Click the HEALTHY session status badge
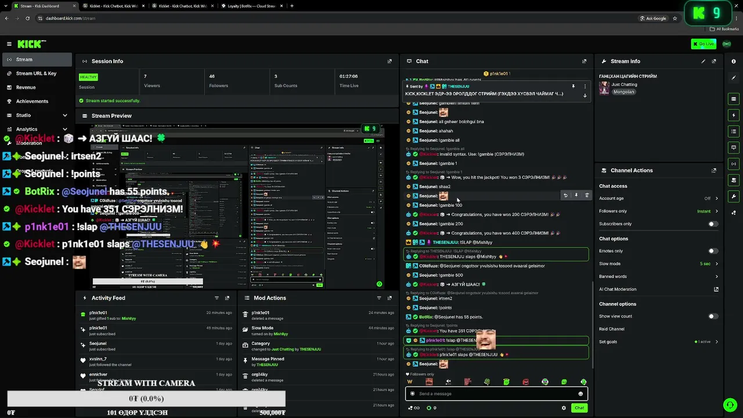This screenshot has width=743, height=418. point(88,77)
